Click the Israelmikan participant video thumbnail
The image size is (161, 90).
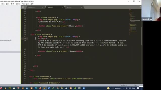point(151,10)
